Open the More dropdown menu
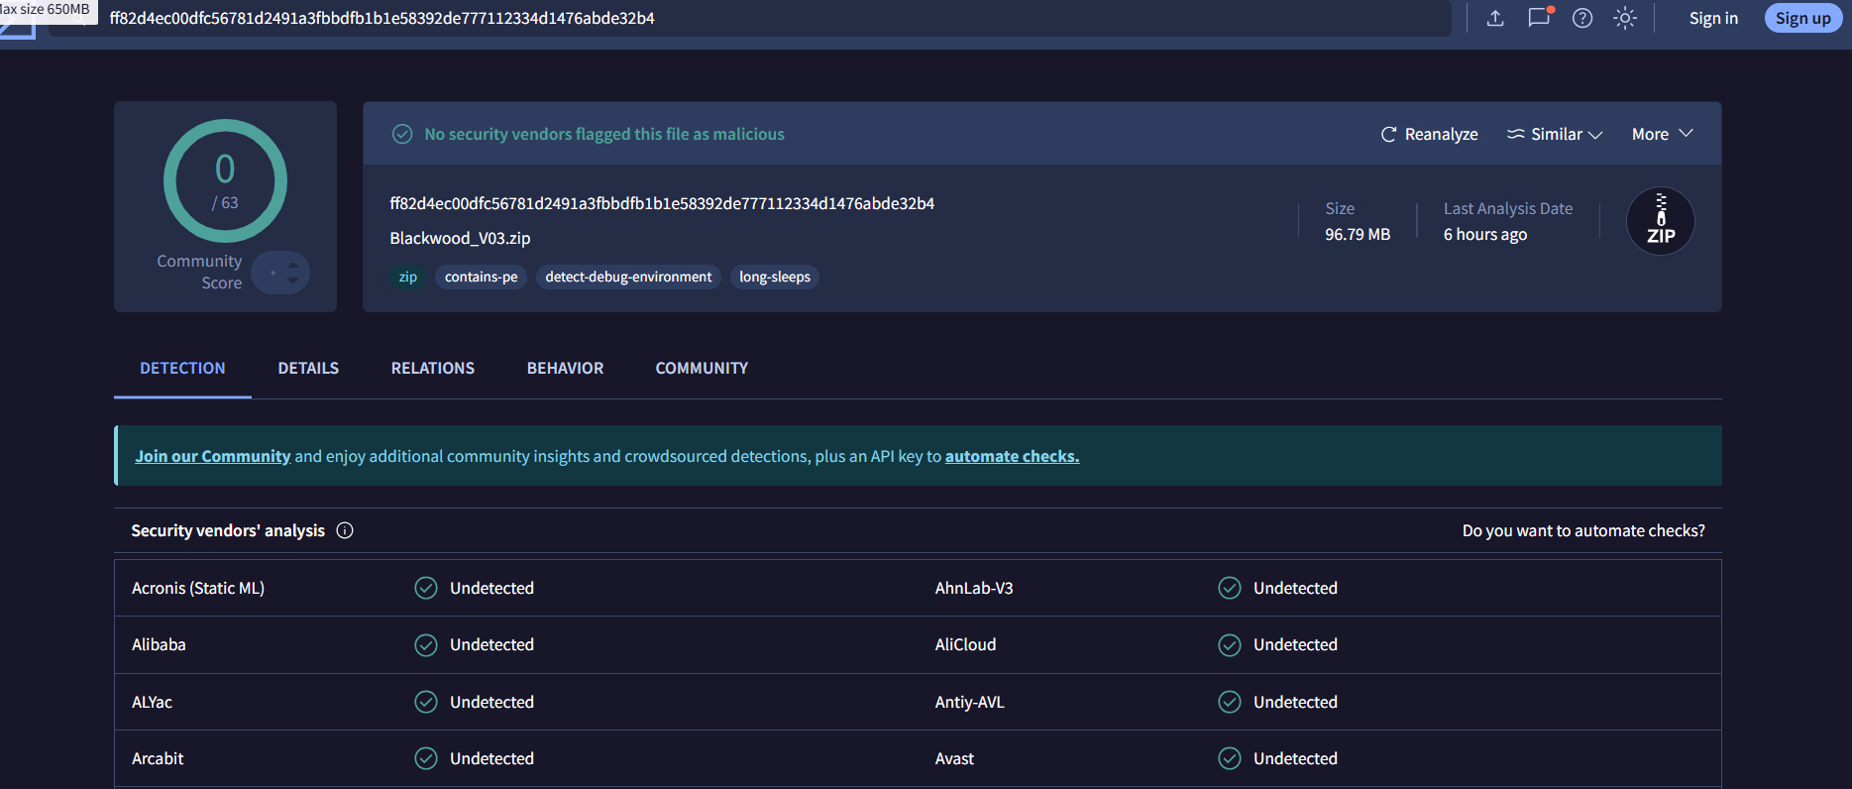Viewport: 1852px width, 789px height. 1662,134
